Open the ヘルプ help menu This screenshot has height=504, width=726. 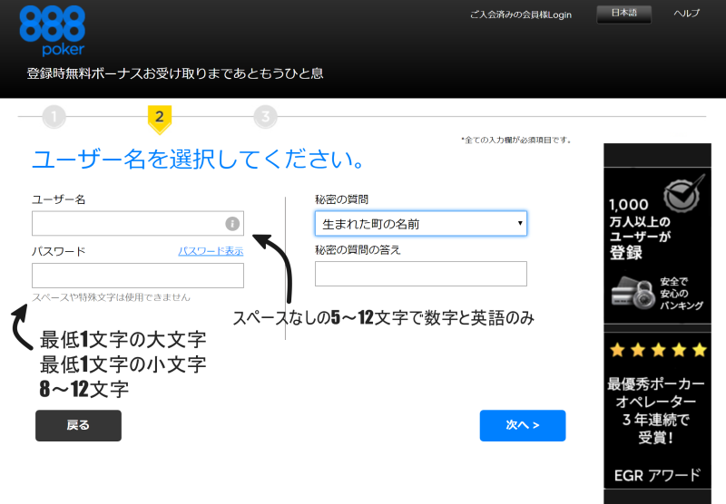[x=686, y=14]
